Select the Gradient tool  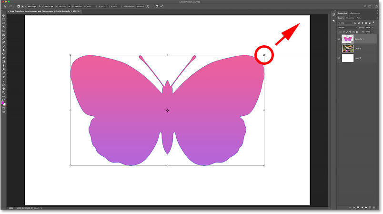click(4, 62)
